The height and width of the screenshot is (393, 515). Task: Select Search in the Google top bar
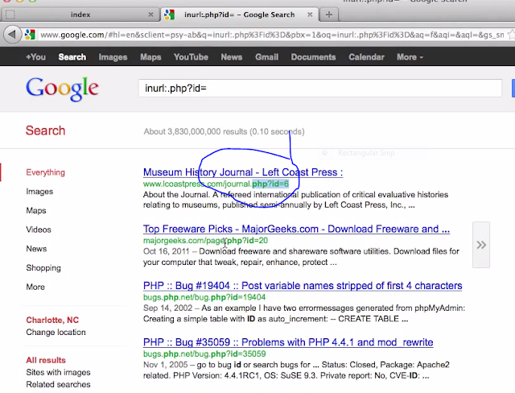point(72,57)
